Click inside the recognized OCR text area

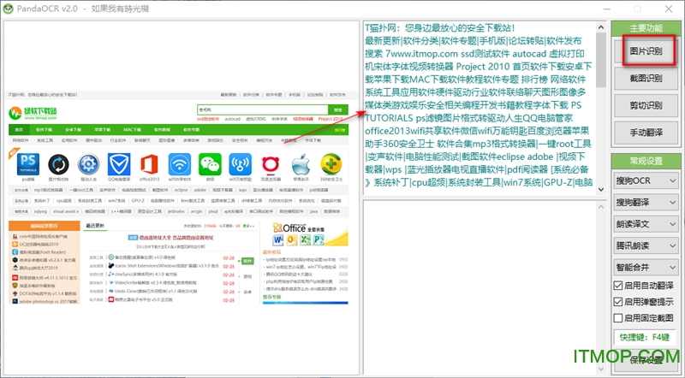(479, 108)
